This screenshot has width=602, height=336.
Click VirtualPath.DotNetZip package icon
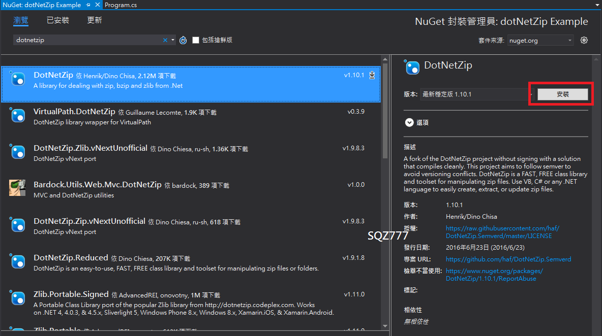[18, 115]
